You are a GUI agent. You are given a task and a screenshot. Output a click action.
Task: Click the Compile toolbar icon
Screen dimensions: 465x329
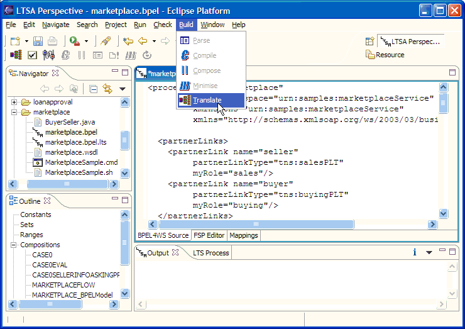pos(65,55)
